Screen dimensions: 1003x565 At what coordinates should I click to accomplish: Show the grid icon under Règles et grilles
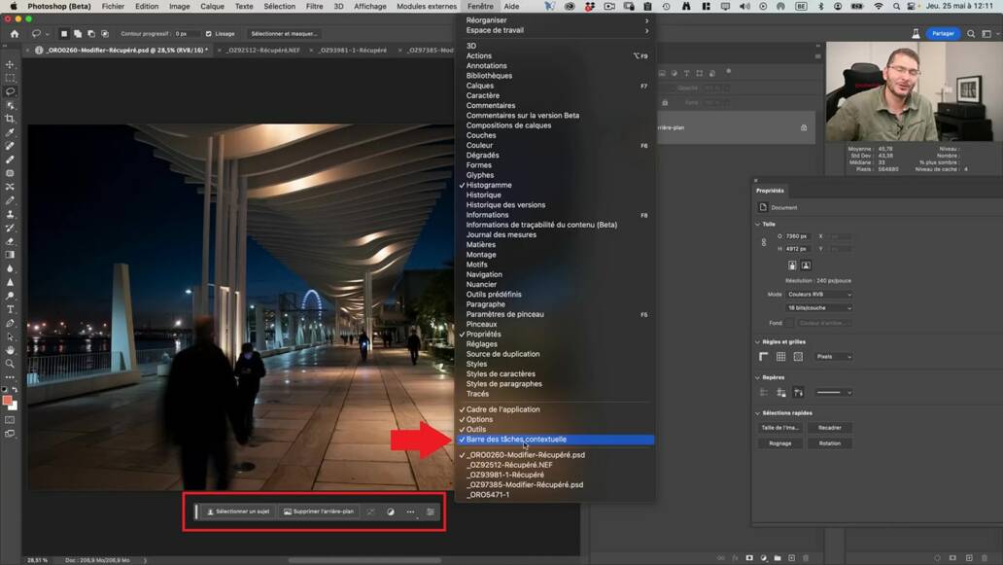pos(780,357)
